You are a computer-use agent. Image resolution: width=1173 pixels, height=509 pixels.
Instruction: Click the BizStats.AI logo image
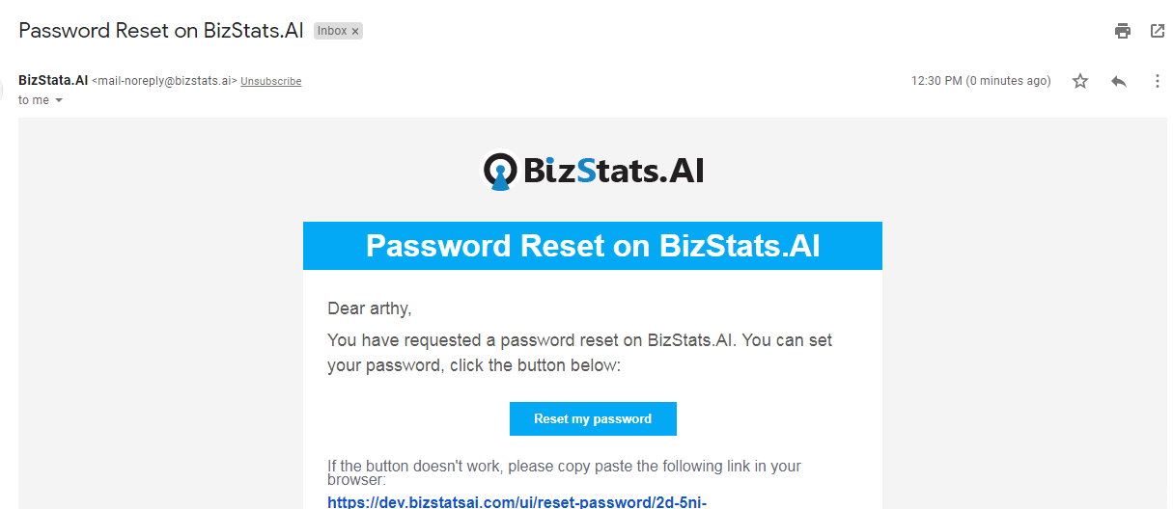click(593, 172)
